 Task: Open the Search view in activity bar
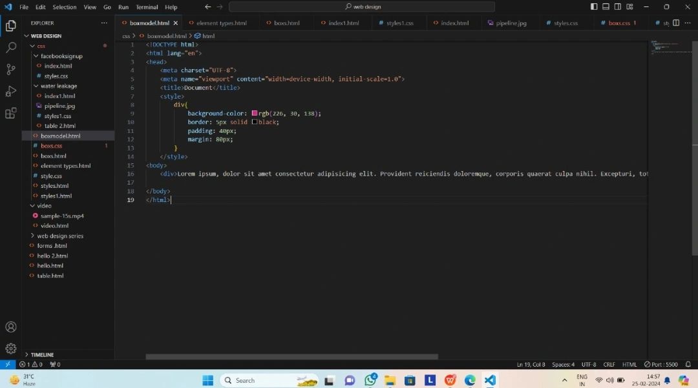tap(10, 48)
